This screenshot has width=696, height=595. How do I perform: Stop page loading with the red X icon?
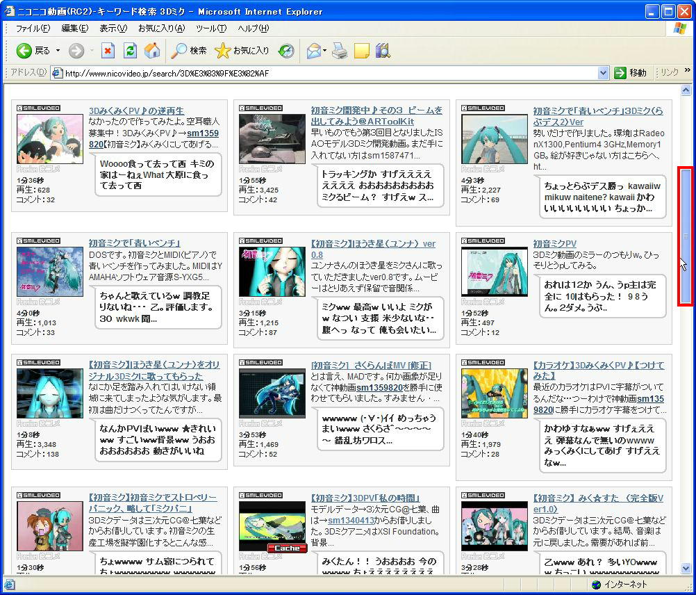pos(108,51)
